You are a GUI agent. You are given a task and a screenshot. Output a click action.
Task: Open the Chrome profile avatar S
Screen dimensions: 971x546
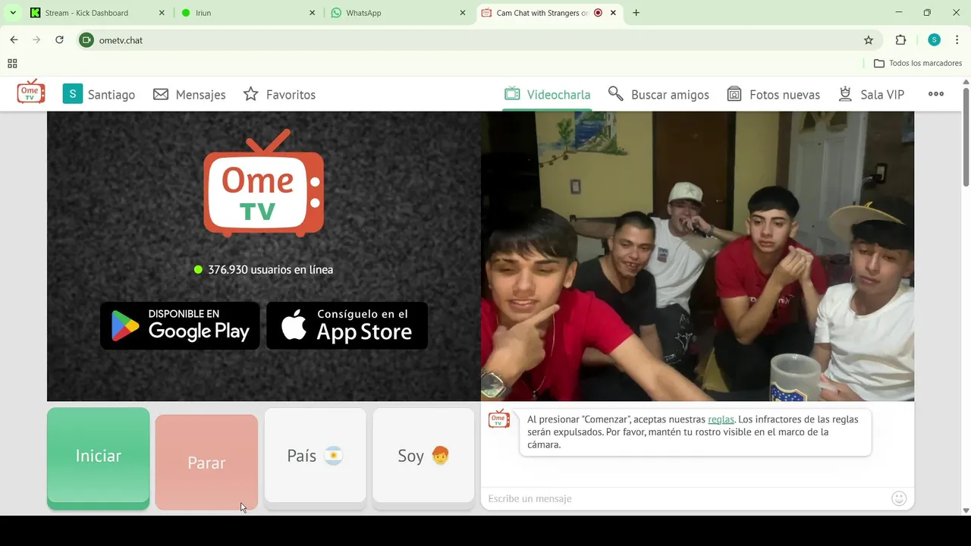pyautogui.click(x=934, y=40)
